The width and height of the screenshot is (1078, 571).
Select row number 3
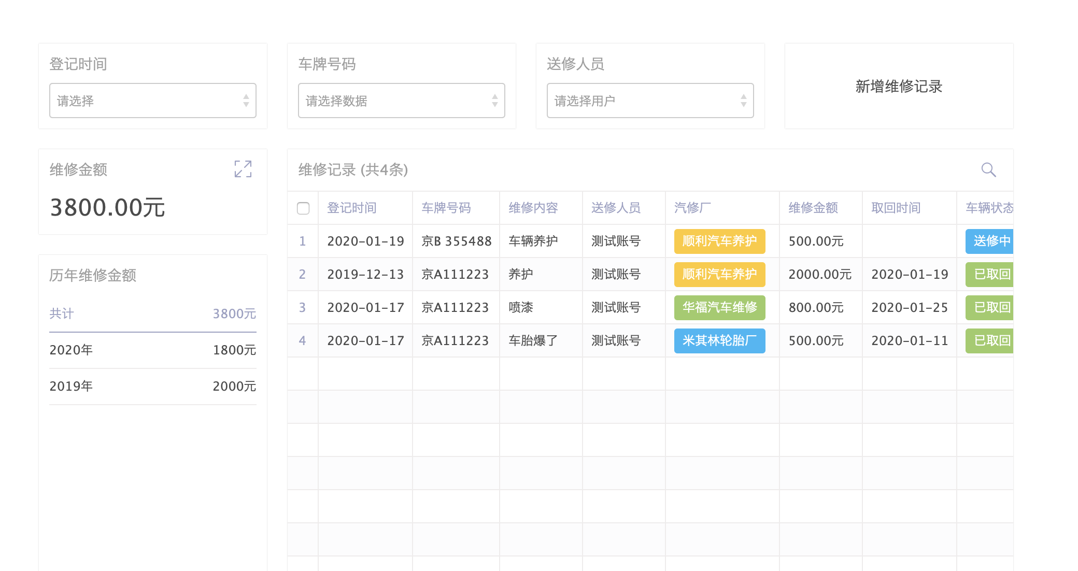[303, 307]
